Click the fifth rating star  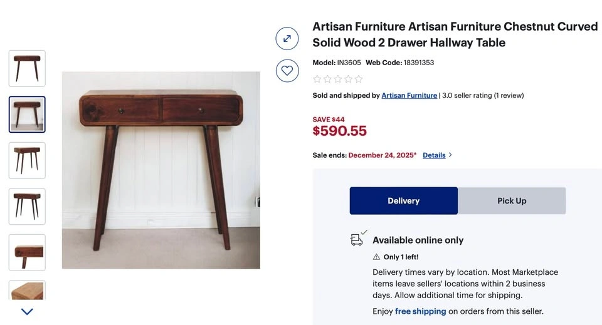click(x=359, y=79)
